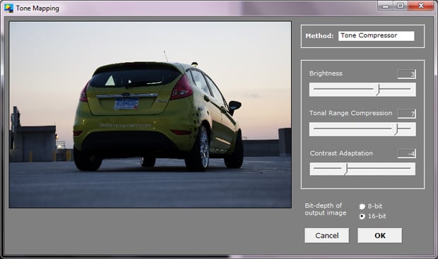Click the Tonal Range Compression label
The height and width of the screenshot is (259, 438).
pyautogui.click(x=350, y=113)
